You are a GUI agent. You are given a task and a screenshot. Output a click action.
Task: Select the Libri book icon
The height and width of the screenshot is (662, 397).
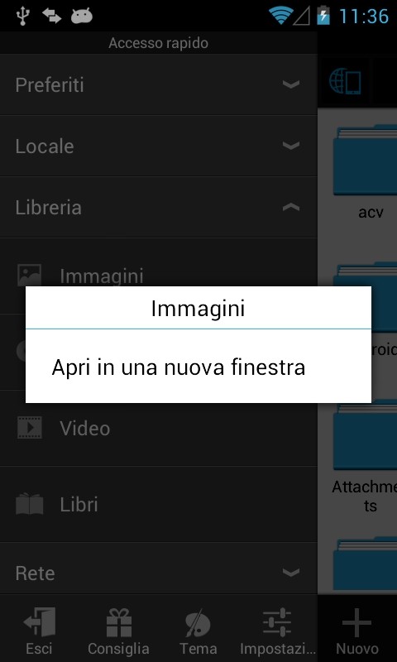[x=30, y=504]
